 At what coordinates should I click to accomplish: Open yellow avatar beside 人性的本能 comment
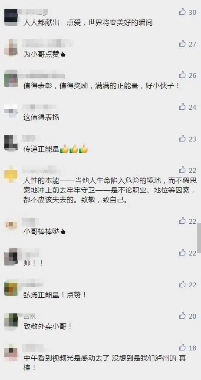pos(11,174)
